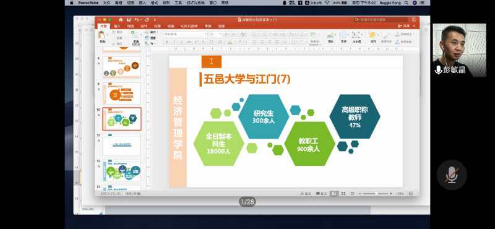The image size is (495, 229).
Task: Select slide 12 thumbnail in the panel
Action: (x=122, y=170)
